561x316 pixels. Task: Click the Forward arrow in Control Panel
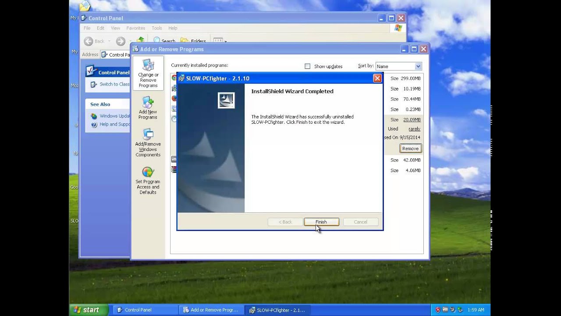(x=121, y=41)
